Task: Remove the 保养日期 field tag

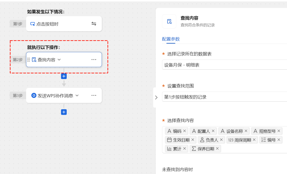Action: coord(217,149)
